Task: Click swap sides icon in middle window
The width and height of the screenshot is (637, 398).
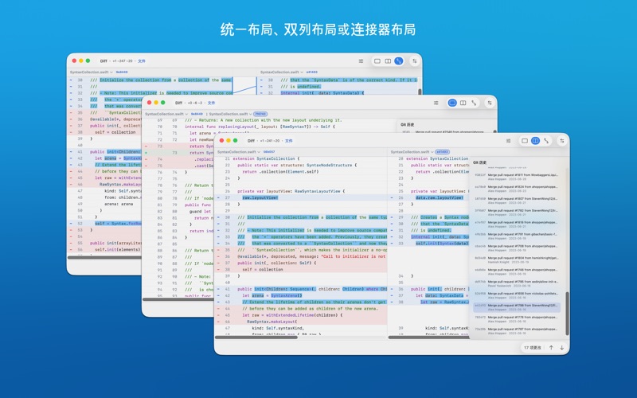Action: point(490,103)
